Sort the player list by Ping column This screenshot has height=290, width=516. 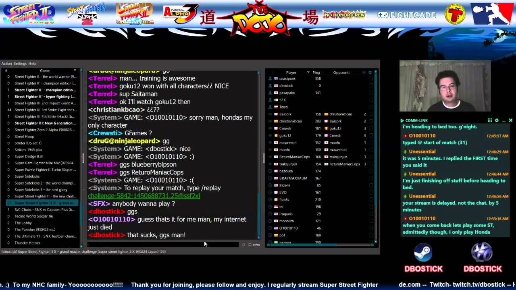click(x=316, y=72)
